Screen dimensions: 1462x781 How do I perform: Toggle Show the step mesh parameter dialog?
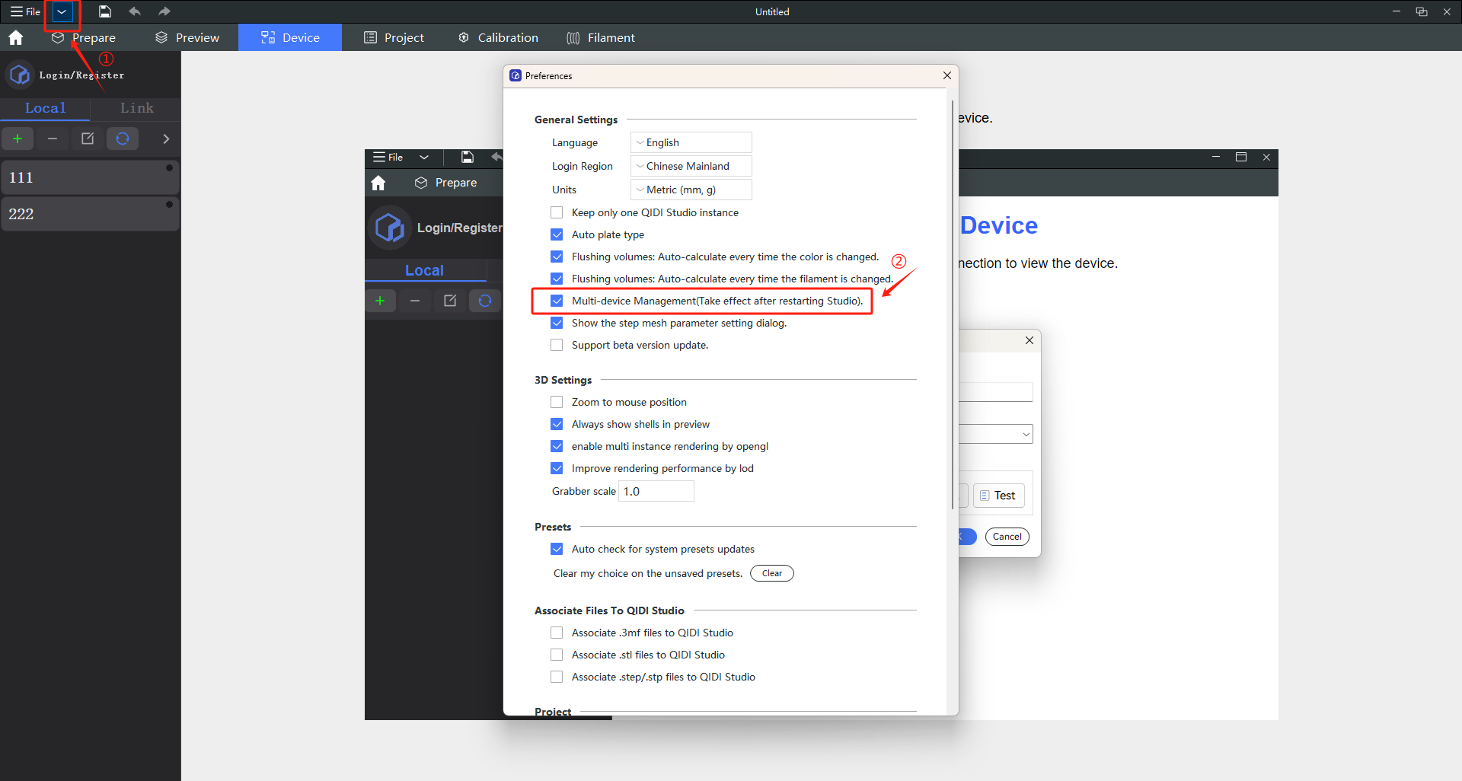[x=557, y=323]
